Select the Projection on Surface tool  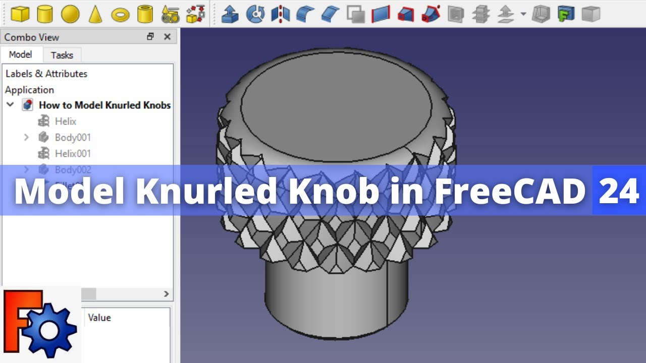566,14
